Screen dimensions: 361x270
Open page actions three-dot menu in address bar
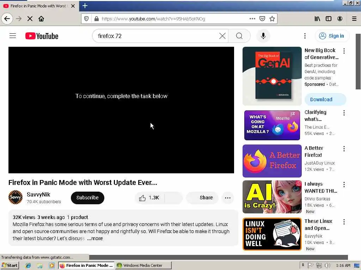(x=252, y=19)
